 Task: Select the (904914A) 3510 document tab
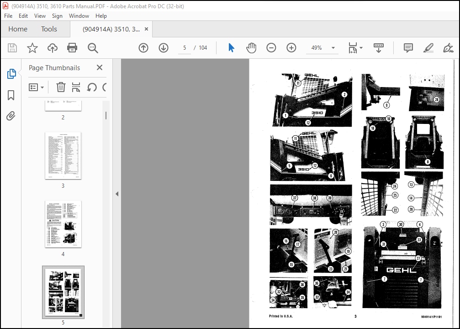[x=111, y=29]
